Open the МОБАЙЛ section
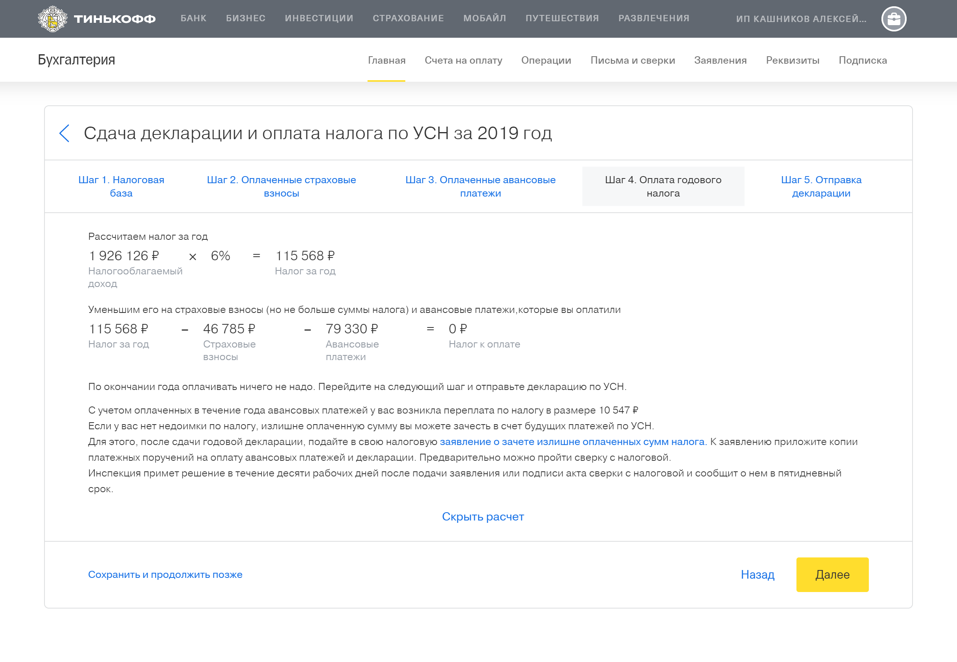This screenshot has height=662, width=957. pos(484,18)
